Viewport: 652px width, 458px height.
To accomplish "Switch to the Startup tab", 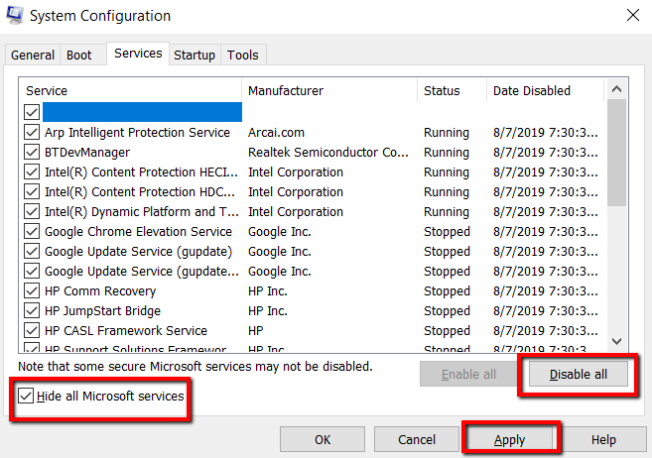I will point(195,56).
